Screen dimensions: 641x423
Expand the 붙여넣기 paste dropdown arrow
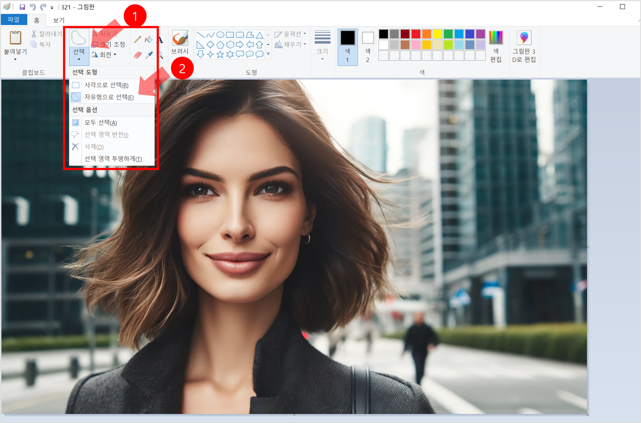[x=16, y=60]
